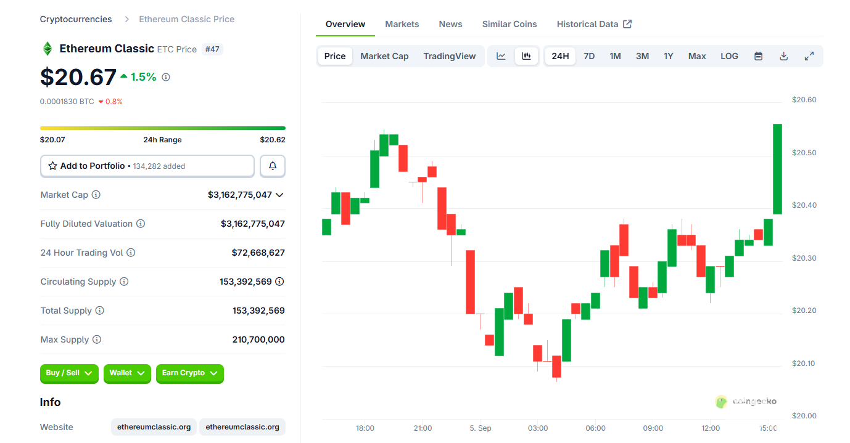Switch chart to TradingView mode
850x443 pixels.
450,56
